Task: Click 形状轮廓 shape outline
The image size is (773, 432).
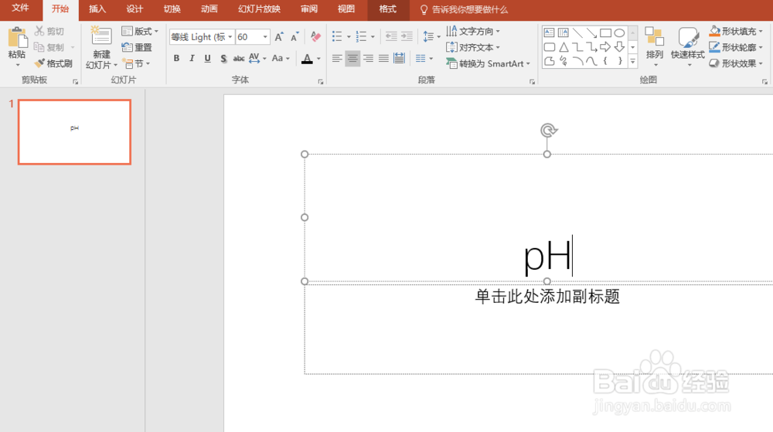Action: tap(736, 47)
